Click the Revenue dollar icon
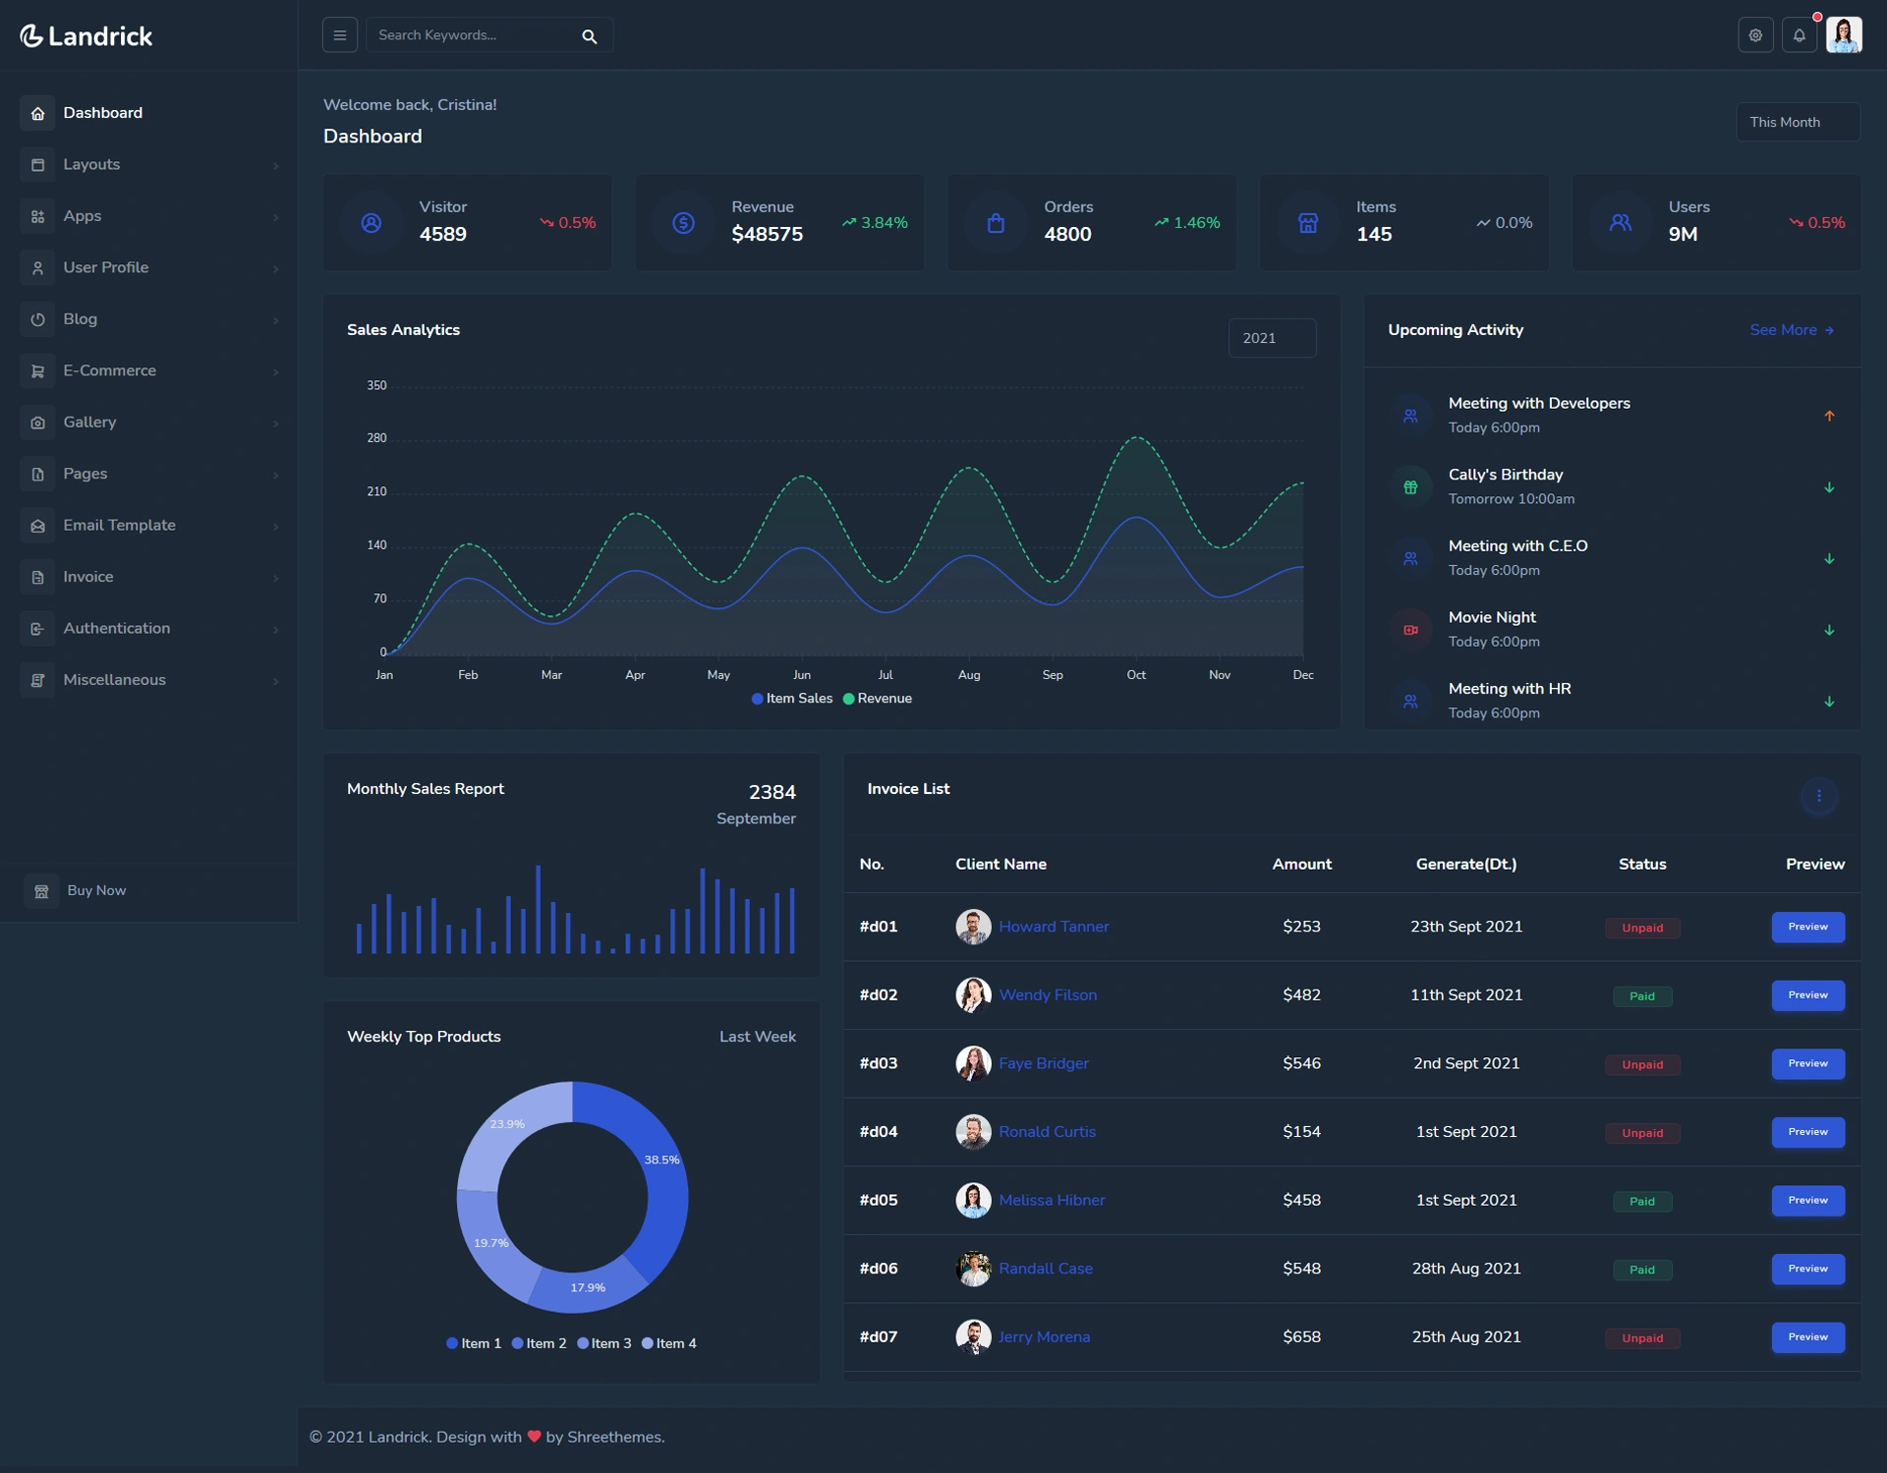The width and height of the screenshot is (1887, 1473). pos(683,223)
